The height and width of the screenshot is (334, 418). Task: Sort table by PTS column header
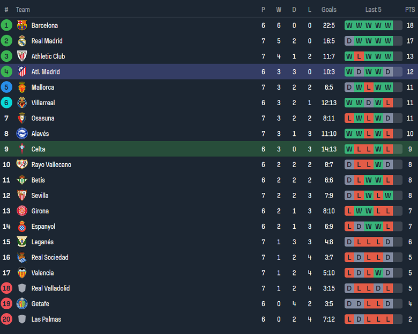410,10
